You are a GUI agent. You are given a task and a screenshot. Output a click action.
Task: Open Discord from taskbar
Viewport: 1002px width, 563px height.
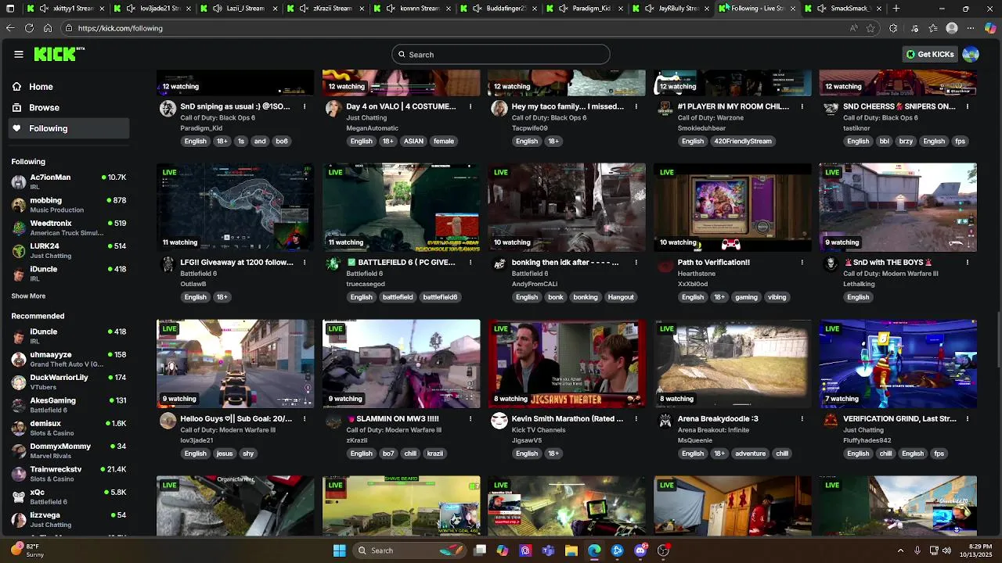tap(640, 550)
